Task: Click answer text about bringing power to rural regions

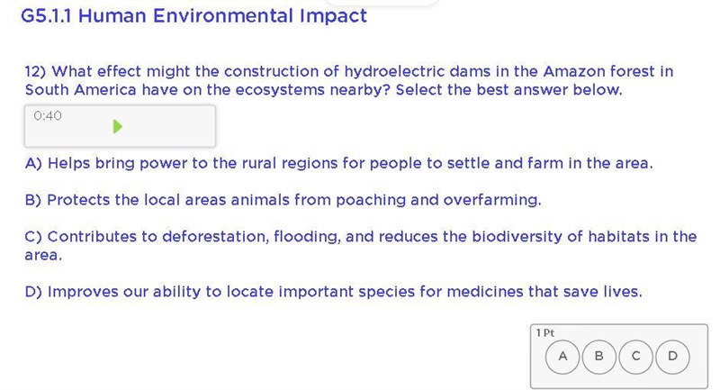Action: (339, 164)
